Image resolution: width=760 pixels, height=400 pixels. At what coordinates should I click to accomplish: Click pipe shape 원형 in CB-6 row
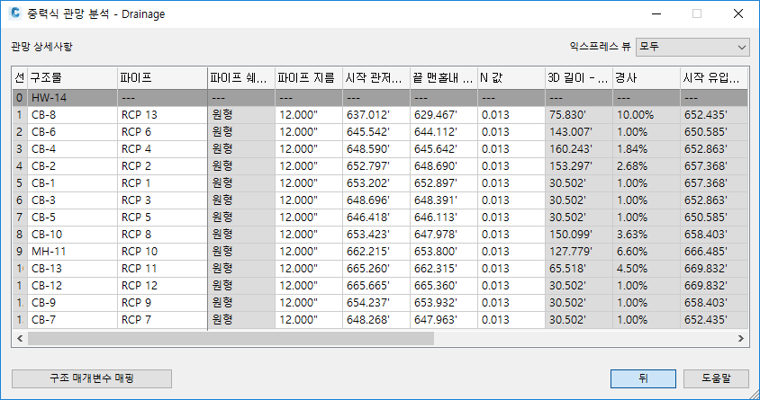tap(241, 132)
